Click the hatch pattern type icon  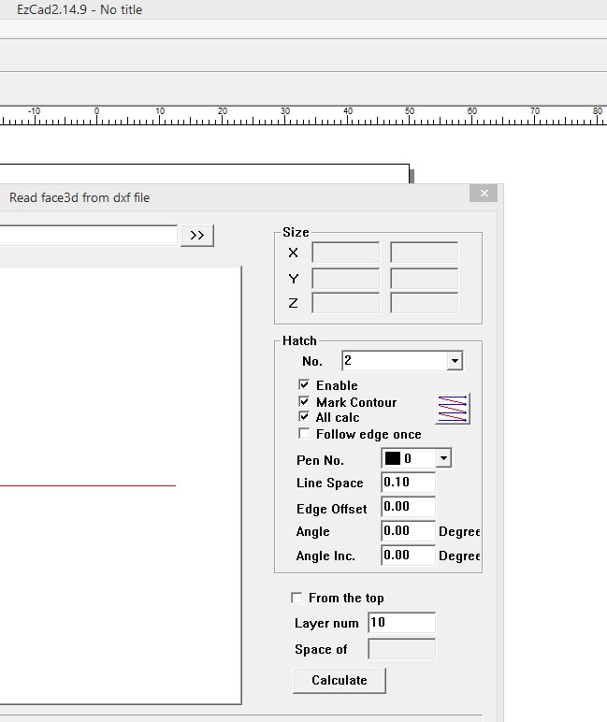point(453,409)
